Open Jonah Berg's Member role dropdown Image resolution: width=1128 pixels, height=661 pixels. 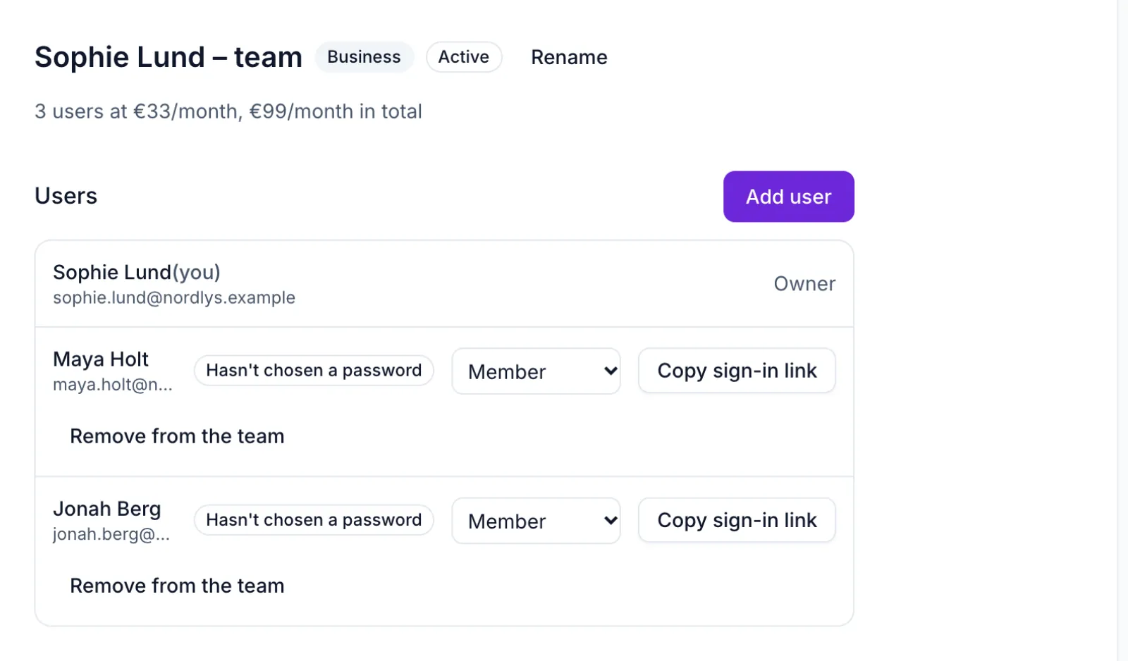coord(536,521)
